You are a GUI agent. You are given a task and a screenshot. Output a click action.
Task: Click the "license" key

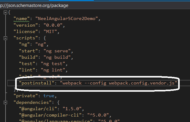click(26, 32)
